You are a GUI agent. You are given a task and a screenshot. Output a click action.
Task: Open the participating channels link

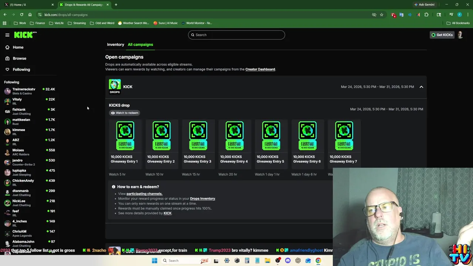tap(144, 194)
